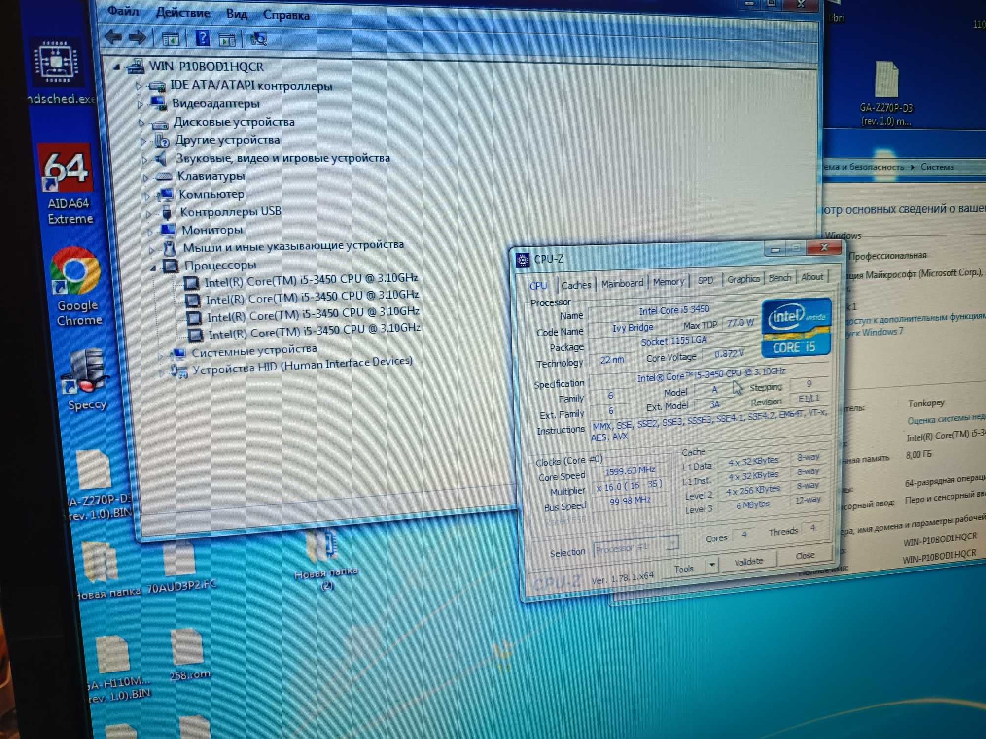Viewport: 986px width, 739px height.
Task: Open the Tools dropdown arrow in CPU-Z
Action: [711, 565]
